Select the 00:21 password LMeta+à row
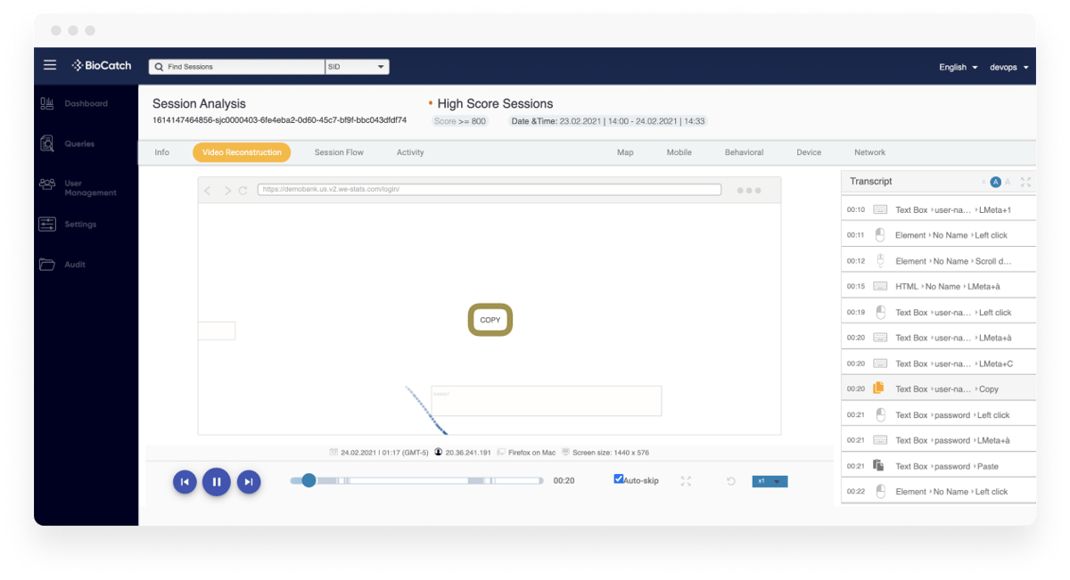This screenshot has height=580, width=1070. tap(938, 440)
